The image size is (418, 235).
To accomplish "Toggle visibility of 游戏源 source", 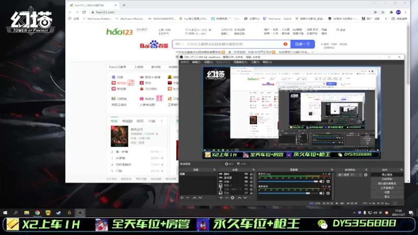I will [246, 178].
